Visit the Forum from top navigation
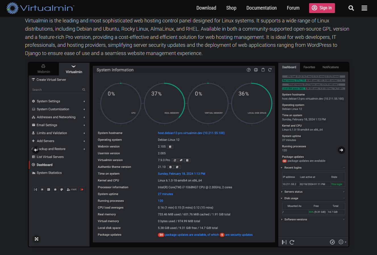 (293, 8)
